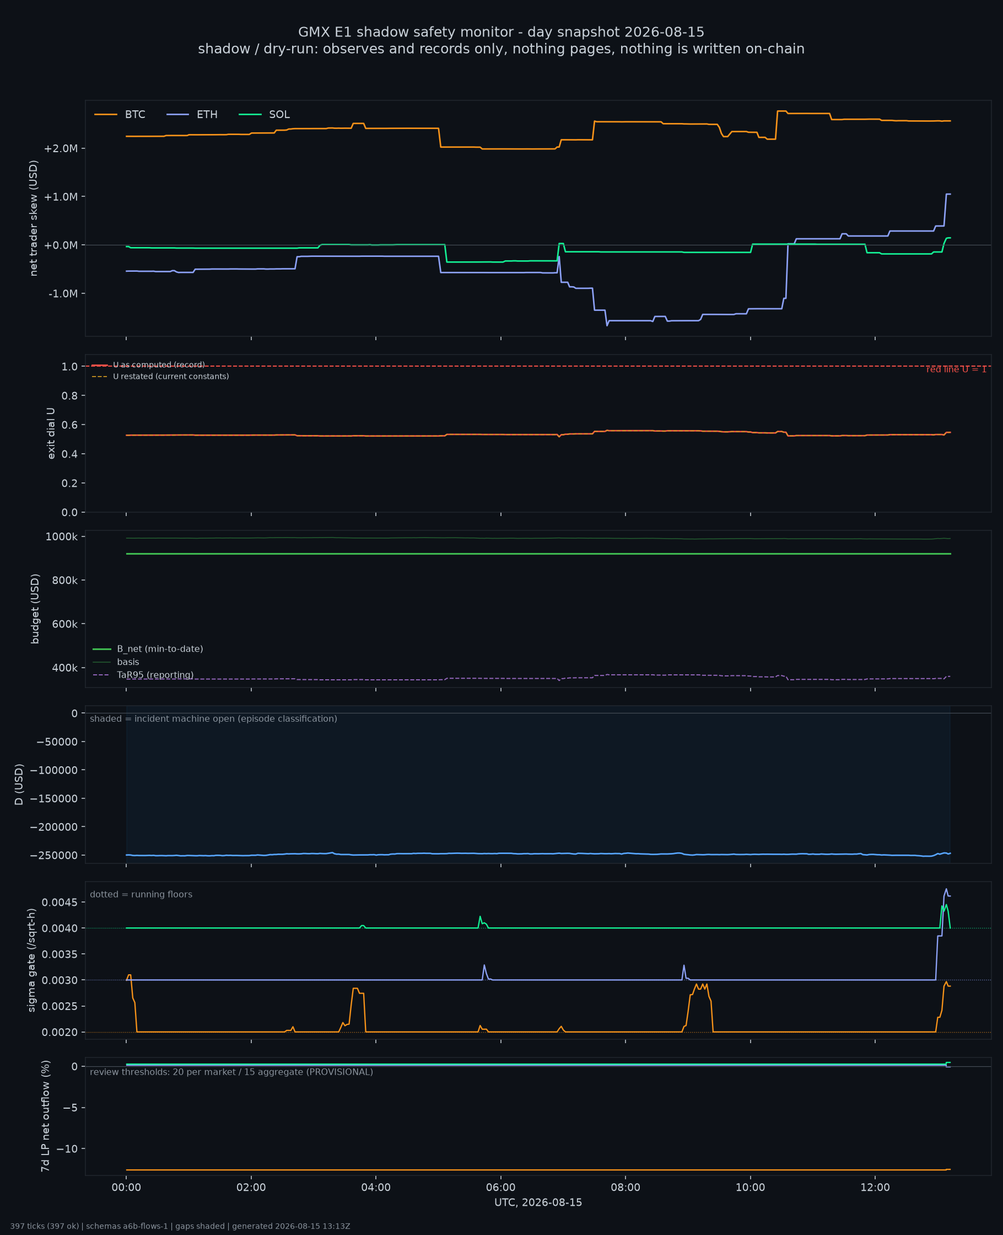Click the '0.0030' sigma tick label
The image size is (1003, 1235).
pos(60,980)
